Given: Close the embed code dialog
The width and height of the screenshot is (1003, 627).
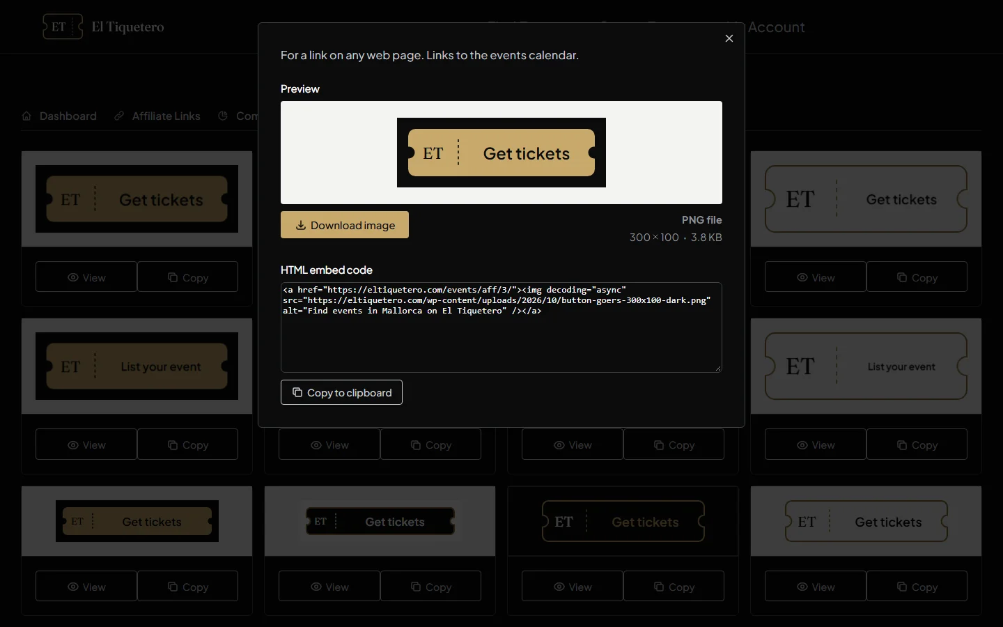Looking at the screenshot, I should click(x=729, y=38).
